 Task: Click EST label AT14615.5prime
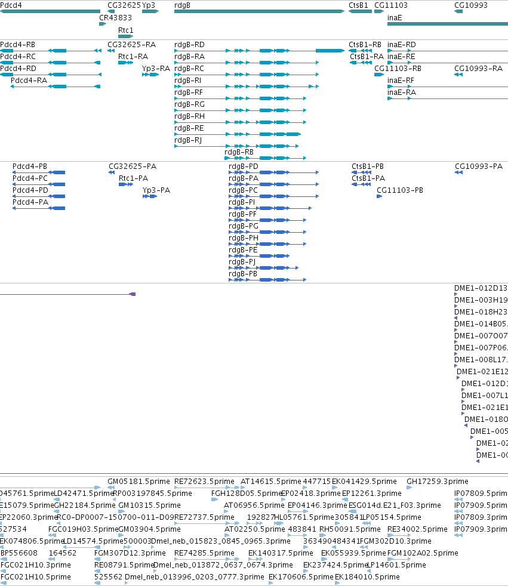(271, 482)
